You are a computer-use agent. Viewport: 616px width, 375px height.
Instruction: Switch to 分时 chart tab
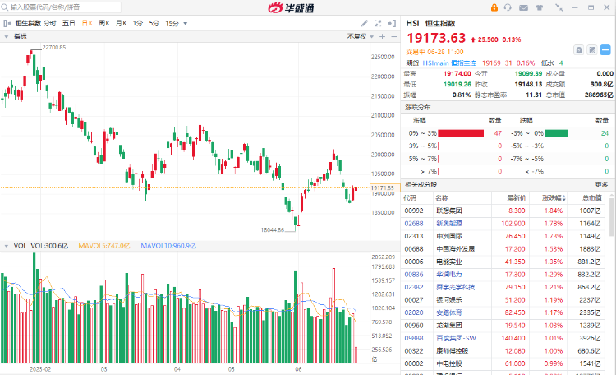[x=49, y=24]
